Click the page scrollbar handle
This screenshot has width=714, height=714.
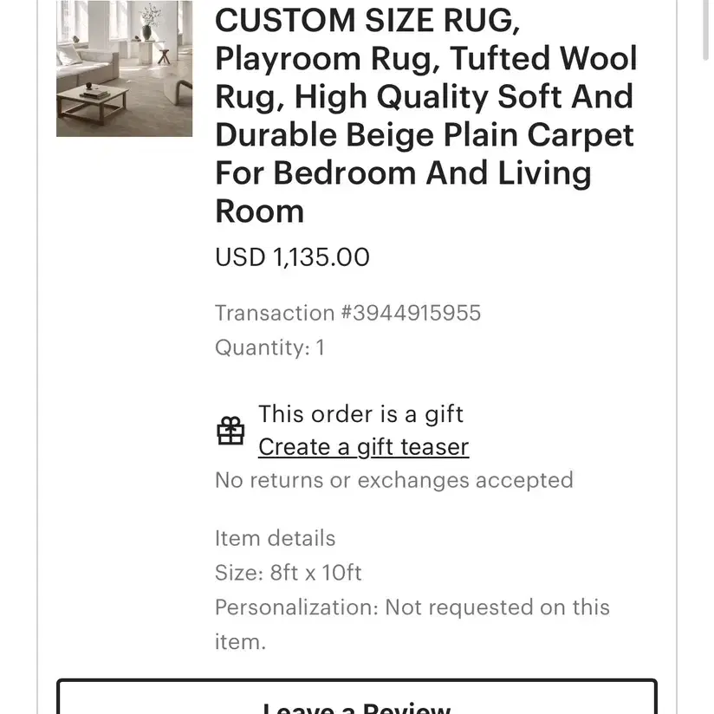tap(706, 29)
